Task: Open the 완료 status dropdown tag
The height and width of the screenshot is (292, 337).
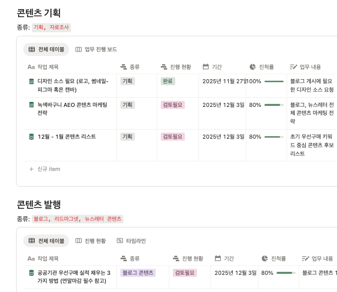Action: pyautogui.click(x=168, y=81)
